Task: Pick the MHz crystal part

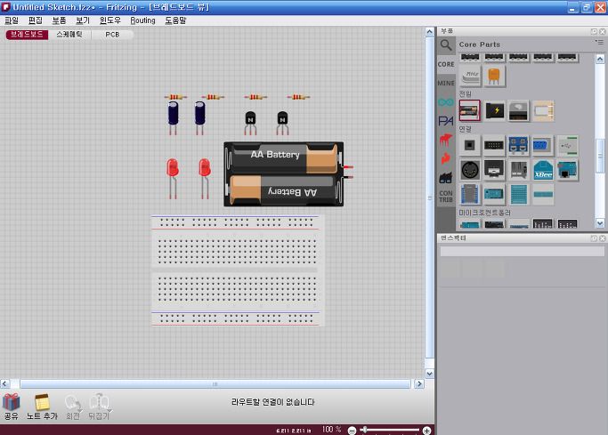Action: [x=471, y=76]
